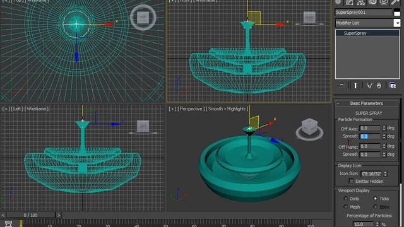Switch to Hierarchy command panel tab
Image resolution: width=404 pixels, height=227 pixels.
click(x=360, y=3)
